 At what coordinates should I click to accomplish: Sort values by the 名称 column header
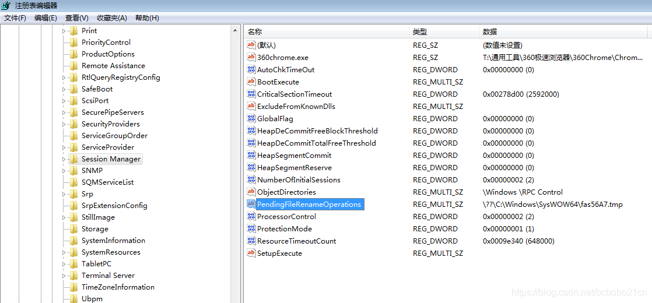click(x=327, y=32)
